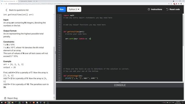Click the 'int getTotalTime(int[] arr)' signature text
This screenshot has height=104, width=185.
click(18, 15)
